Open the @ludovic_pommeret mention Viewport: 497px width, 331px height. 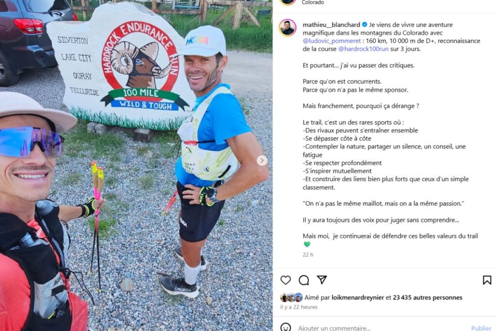(331, 41)
